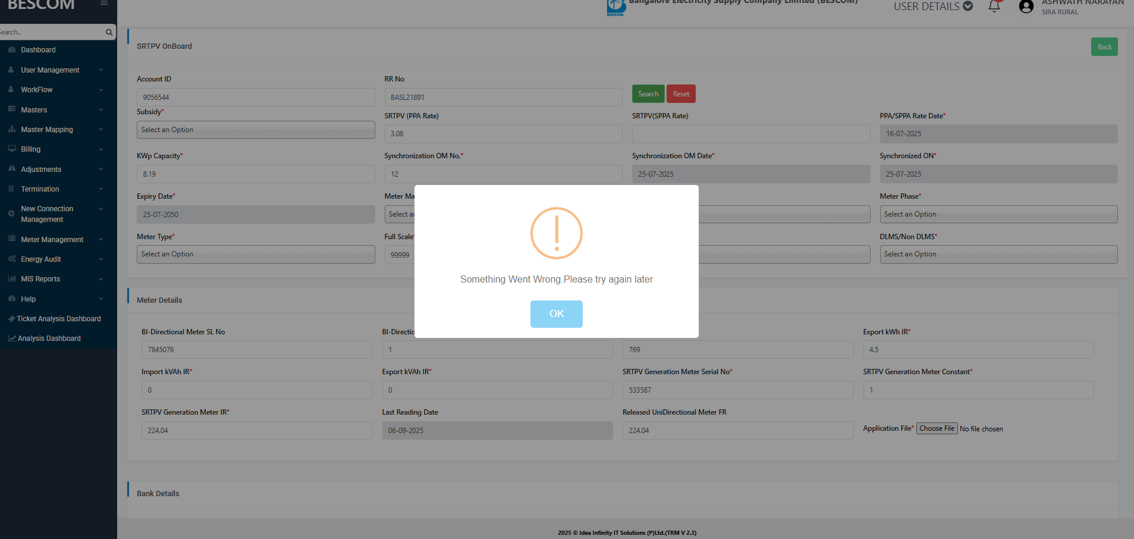Image resolution: width=1134 pixels, height=539 pixels.
Task: Click the SRTPV Generation Meter Constant field
Action: click(978, 390)
